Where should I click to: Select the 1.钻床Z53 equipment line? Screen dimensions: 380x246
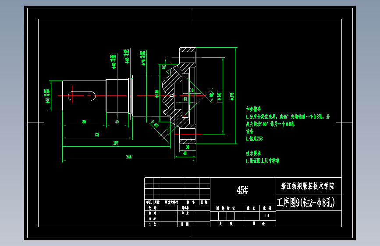[x=254, y=138]
